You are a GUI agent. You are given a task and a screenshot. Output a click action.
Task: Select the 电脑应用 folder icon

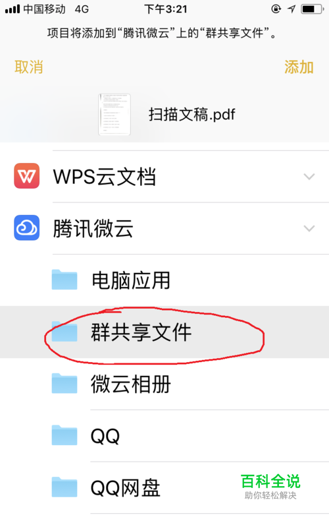(x=64, y=280)
